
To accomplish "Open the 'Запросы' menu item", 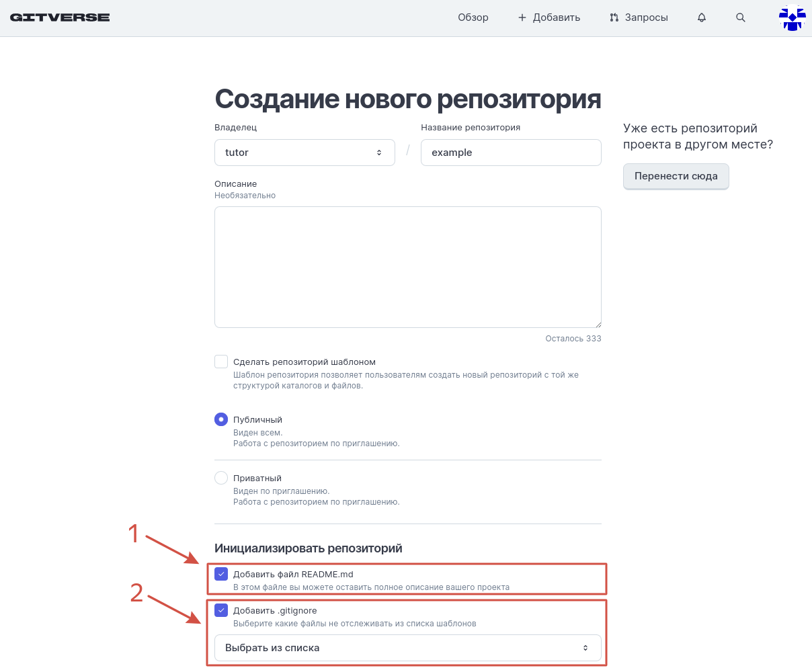I will click(x=646, y=17).
